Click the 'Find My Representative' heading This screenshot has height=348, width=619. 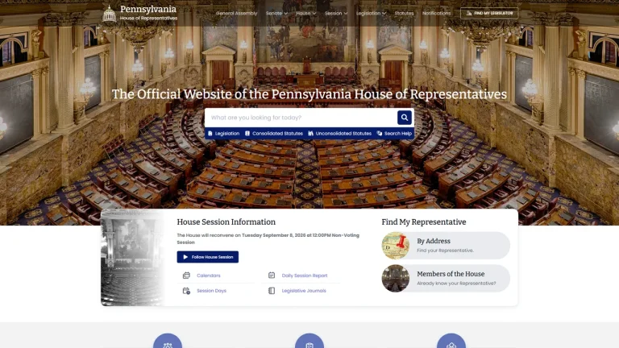coord(424,222)
